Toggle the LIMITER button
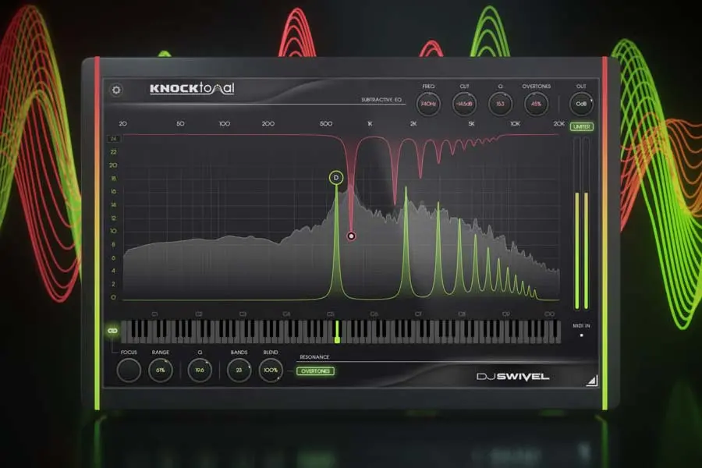Image resolution: width=702 pixels, height=468 pixels. pos(582,126)
